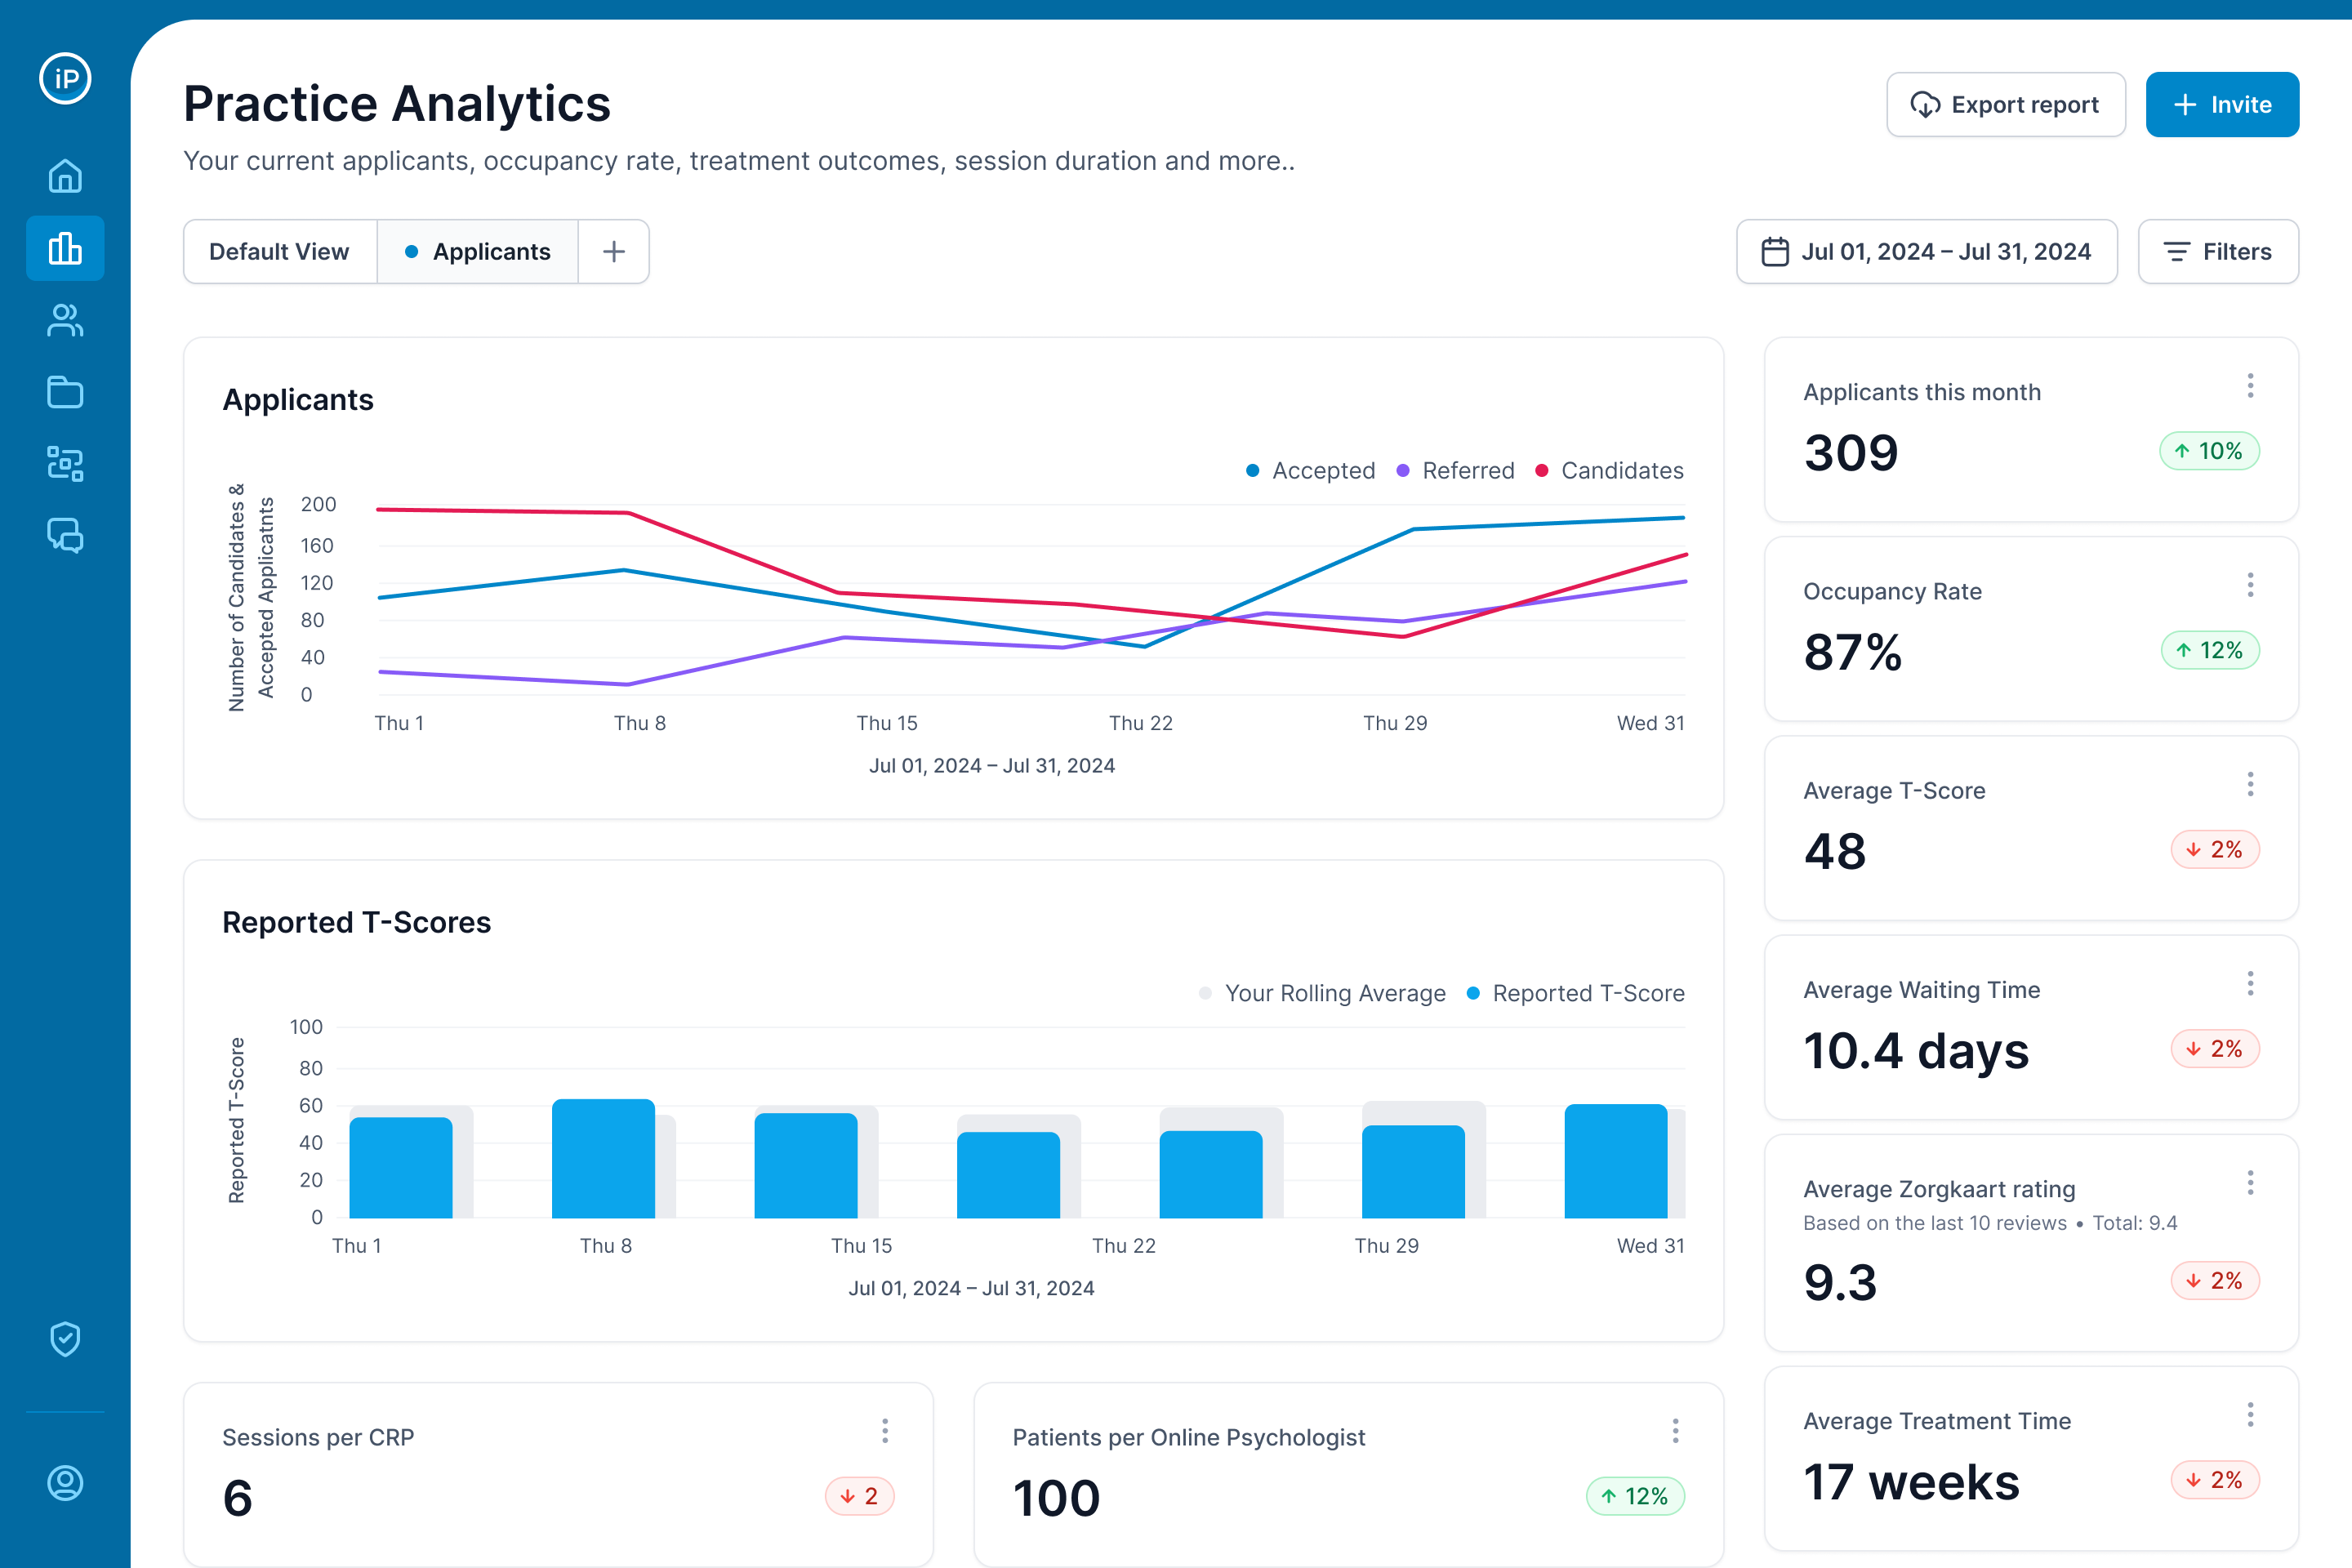This screenshot has height=1568, width=2352.
Task: Open the Folder sidebar icon
Action: [65, 392]
